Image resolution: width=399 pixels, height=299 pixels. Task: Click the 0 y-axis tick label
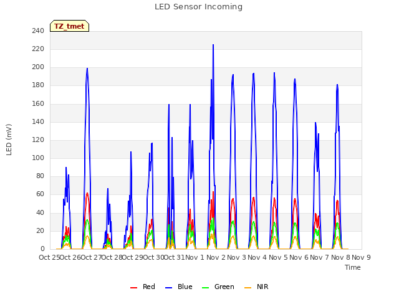point(42,249)
